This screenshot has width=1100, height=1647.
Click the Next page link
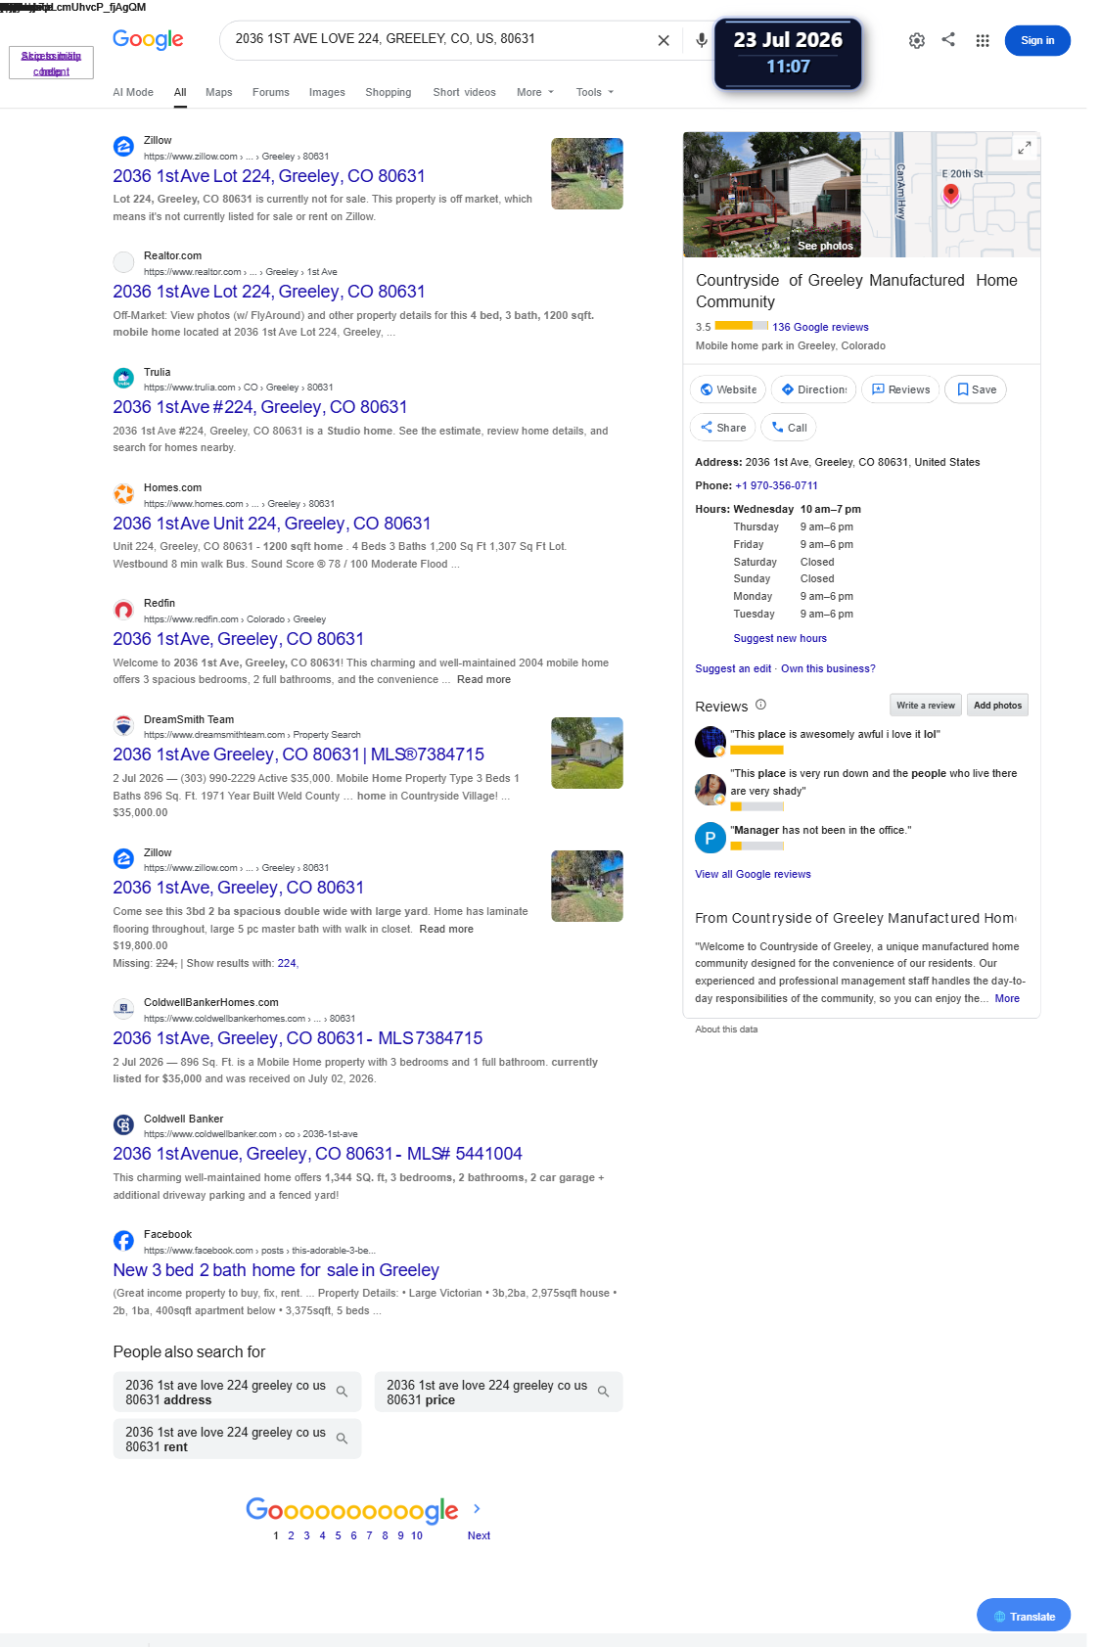tap(479, 1535)
